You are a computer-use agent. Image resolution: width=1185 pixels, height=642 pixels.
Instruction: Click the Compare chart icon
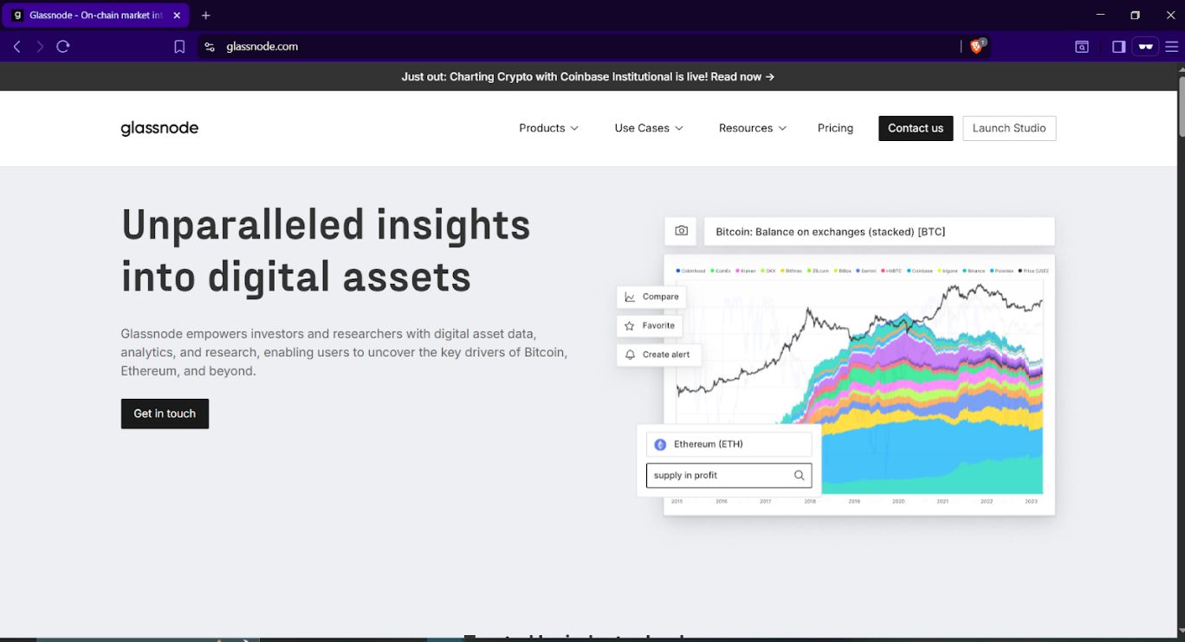[630, 297]
